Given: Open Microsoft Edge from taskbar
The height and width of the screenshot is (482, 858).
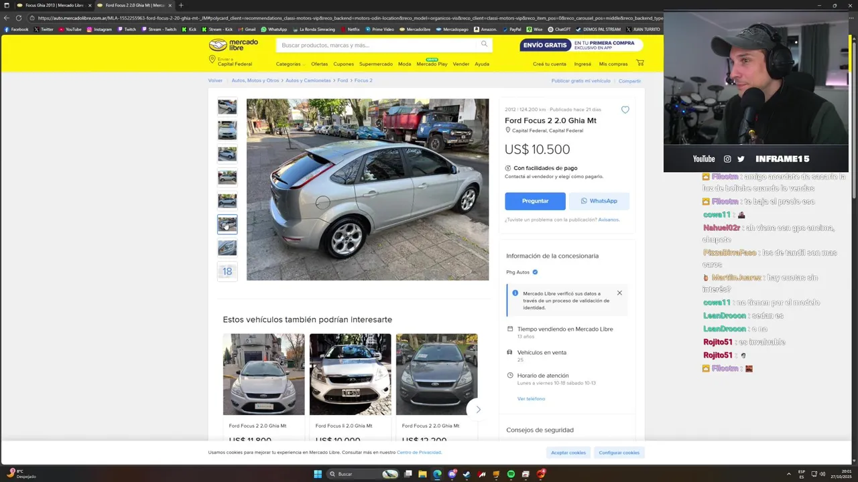Looking at the screenshot, I should pyautogui.click(x=437, y=474).
